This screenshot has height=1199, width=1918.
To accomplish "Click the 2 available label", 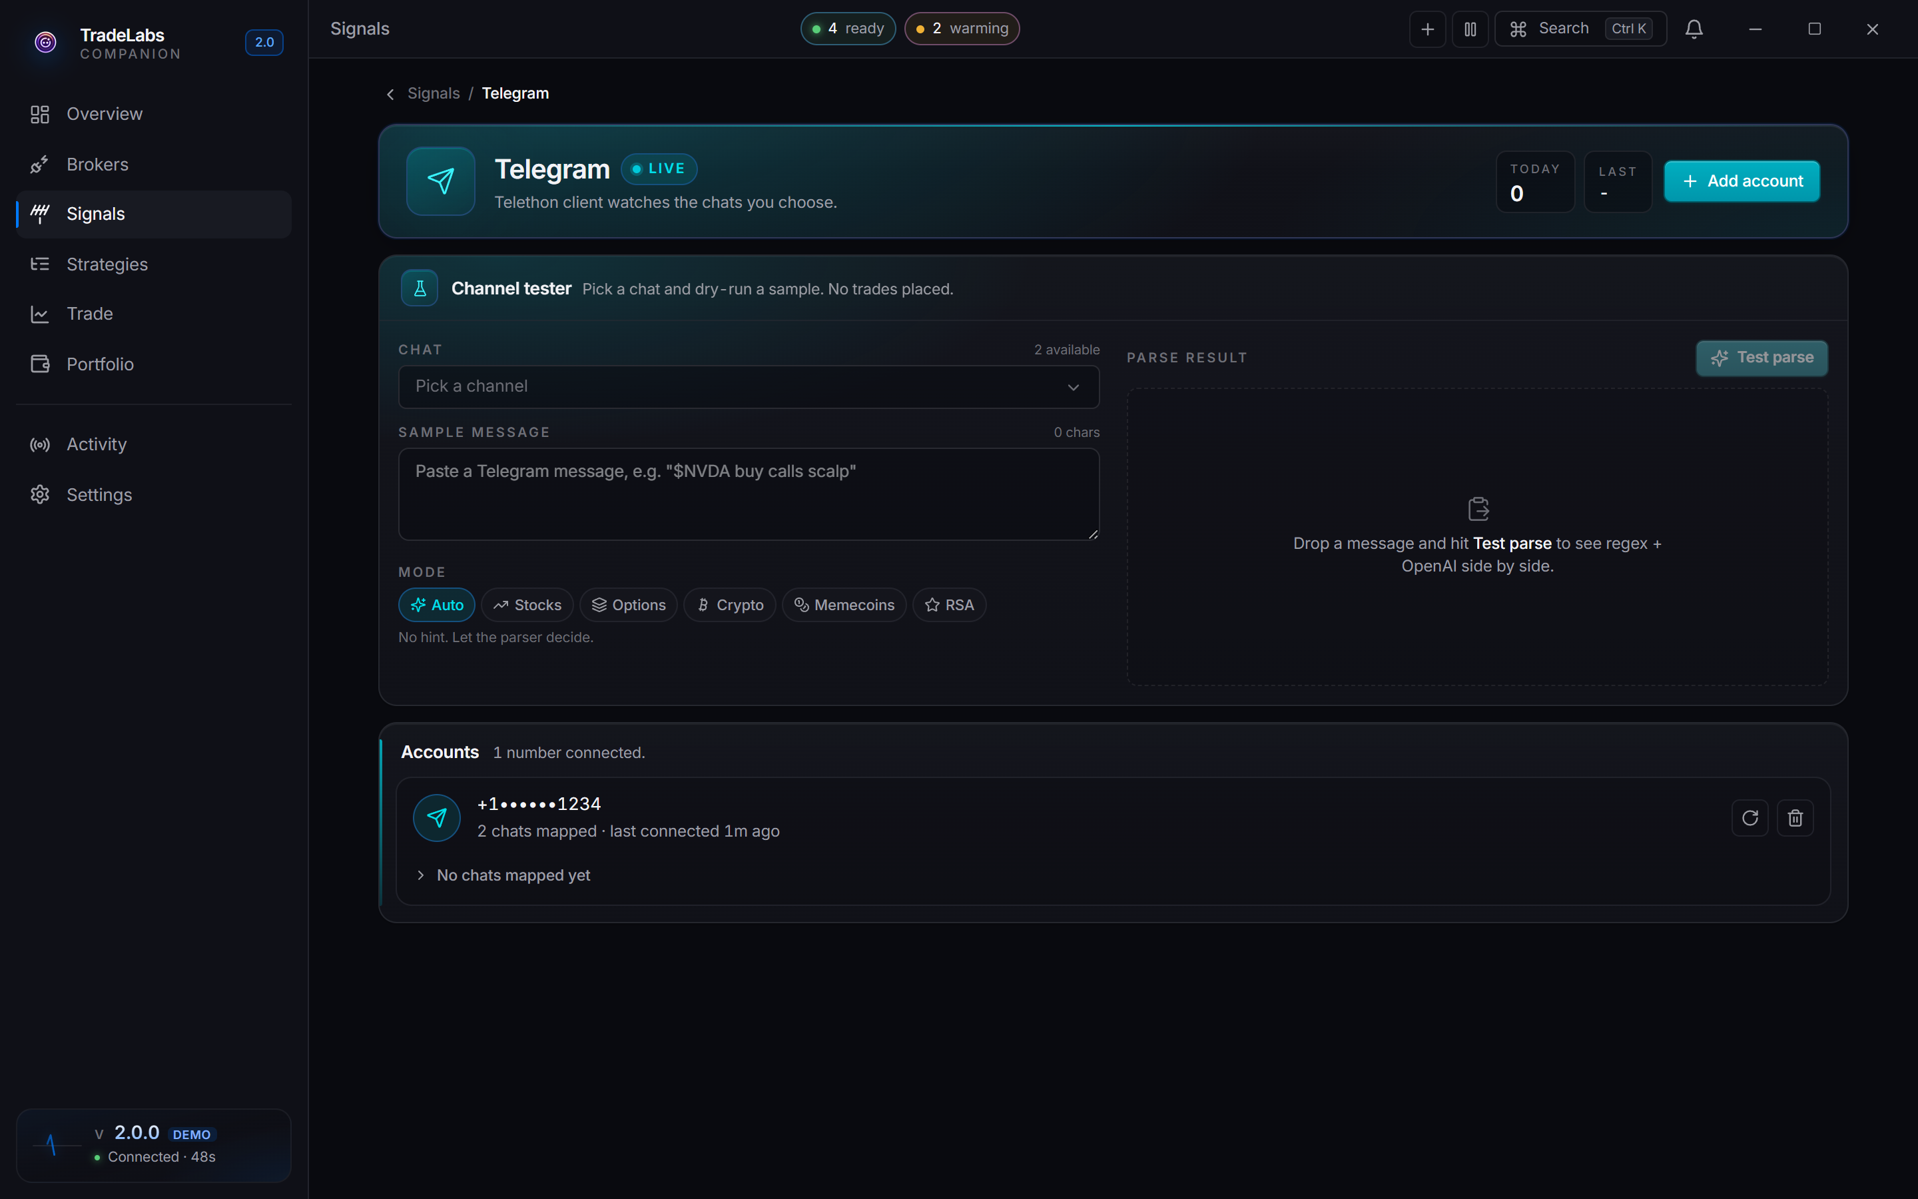I will pyautogui.click(x=1067, y=350).
